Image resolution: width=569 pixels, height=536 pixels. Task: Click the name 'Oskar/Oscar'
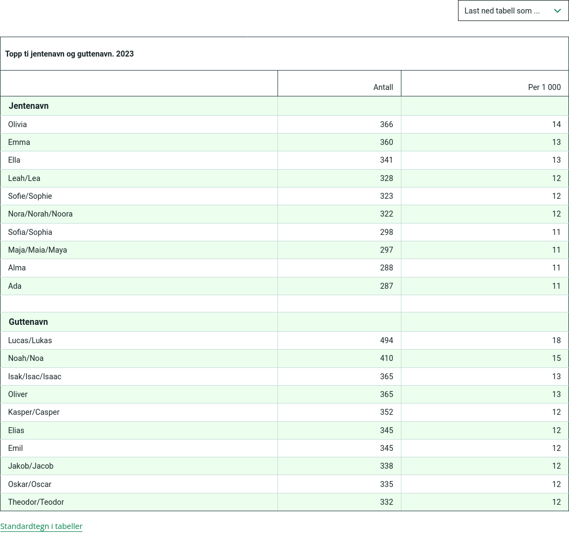30,484
